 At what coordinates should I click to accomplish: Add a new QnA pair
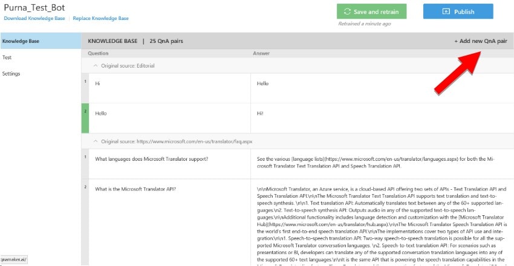pos(481,41)
